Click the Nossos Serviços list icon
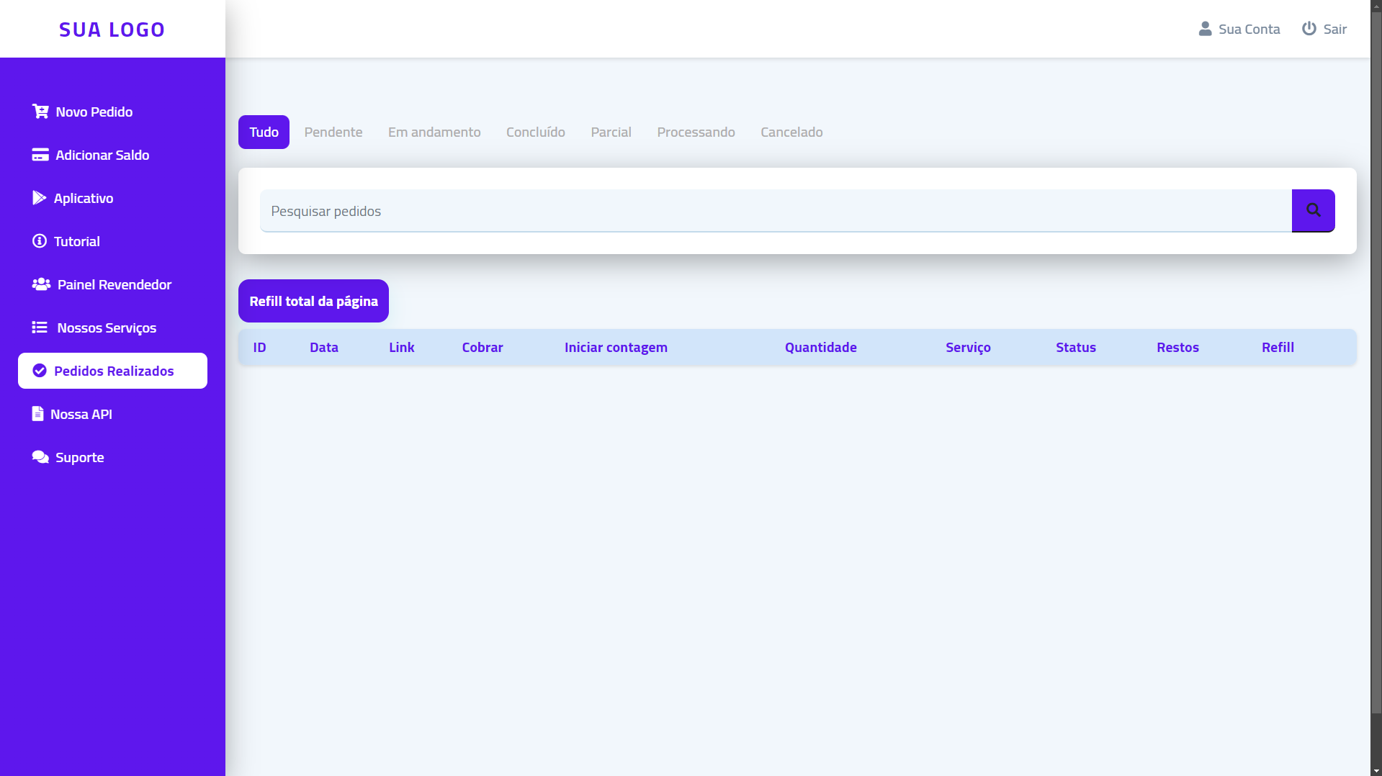This screenshot has height=776, width=1382. pos(40,327)
